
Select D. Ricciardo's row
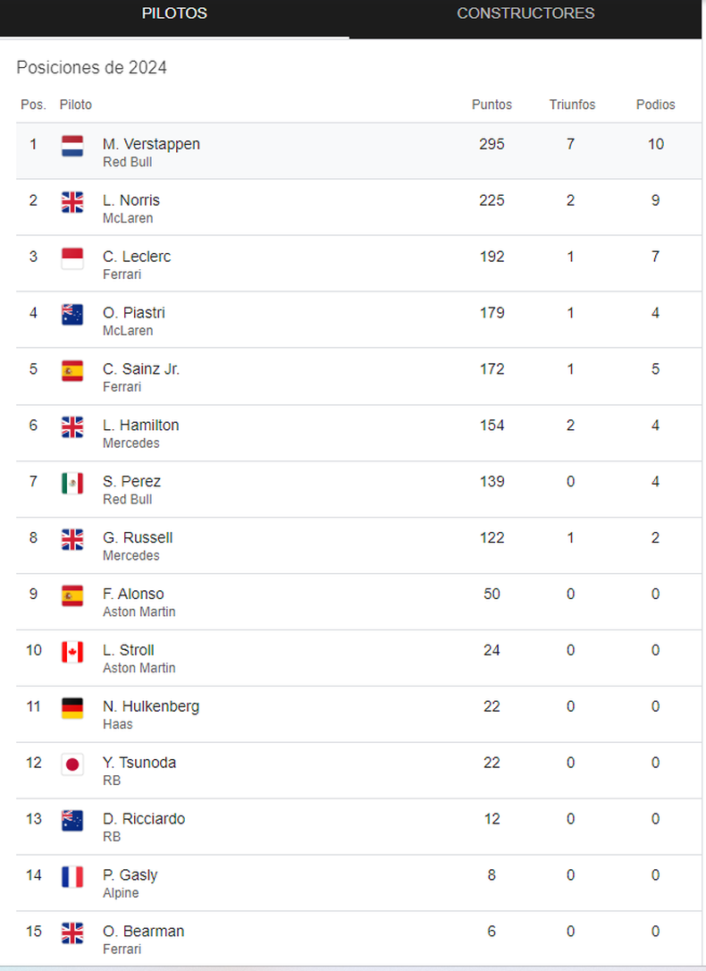click(x=358, y=827)
